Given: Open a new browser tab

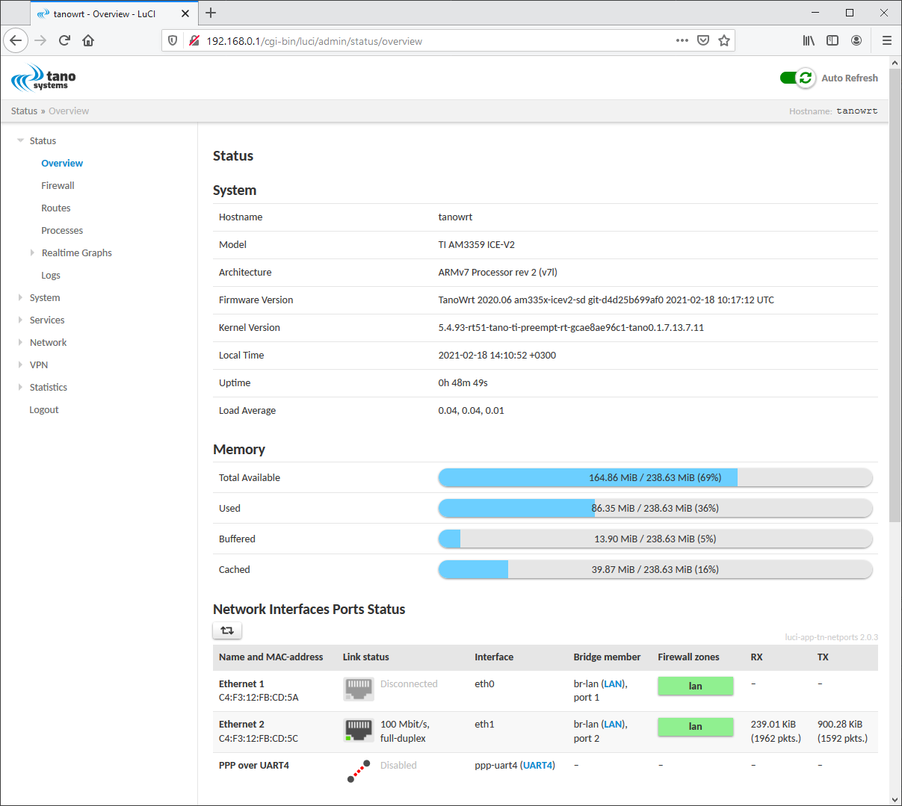Looking at the screenshot, I should (211, 13).
